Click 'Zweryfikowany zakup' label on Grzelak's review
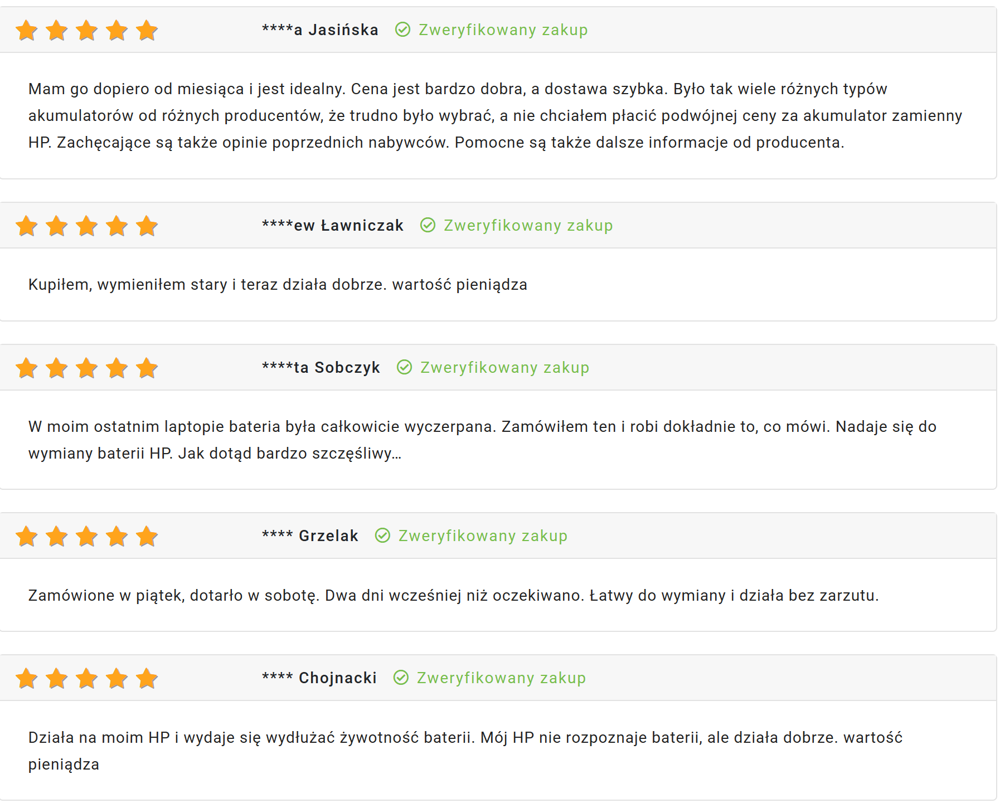Image resolution: width=1000 pixels, height=808 pixels. pos(483,536)
